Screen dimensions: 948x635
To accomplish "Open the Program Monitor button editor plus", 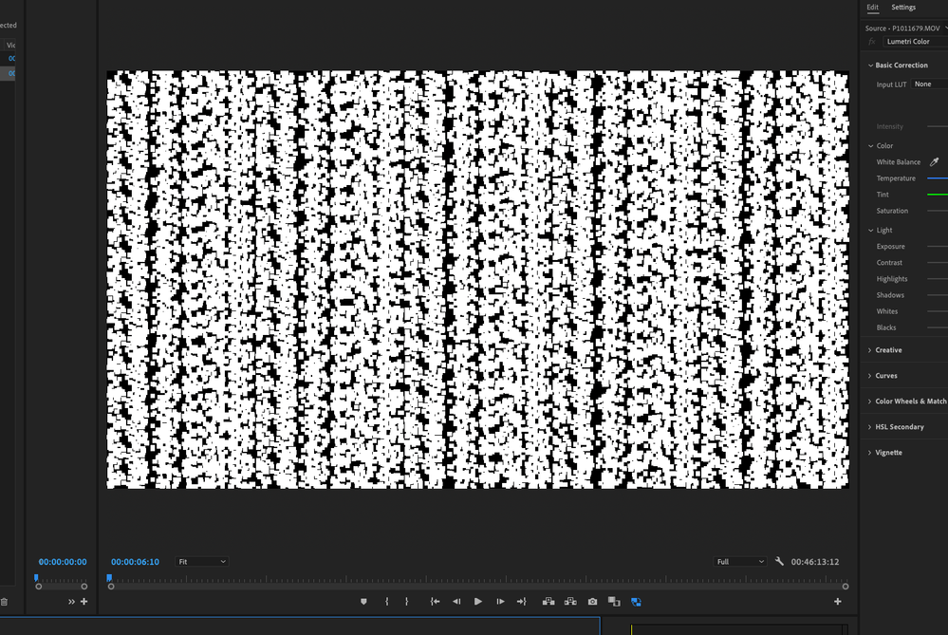I will [837, 601].
